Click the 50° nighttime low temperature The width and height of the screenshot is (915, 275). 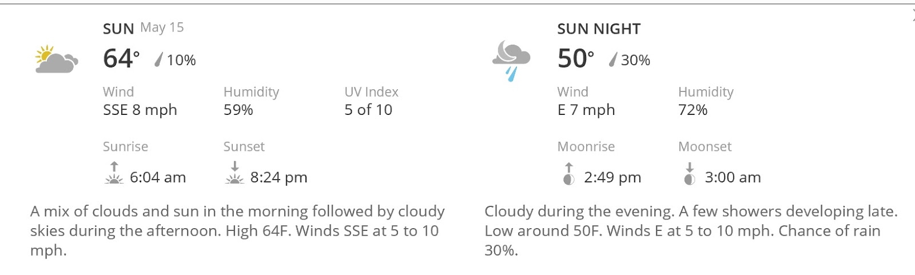pyautogui.click(x=576, y=58)
